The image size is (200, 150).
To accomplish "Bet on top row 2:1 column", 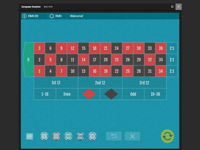I will click(x=172, y=48).
